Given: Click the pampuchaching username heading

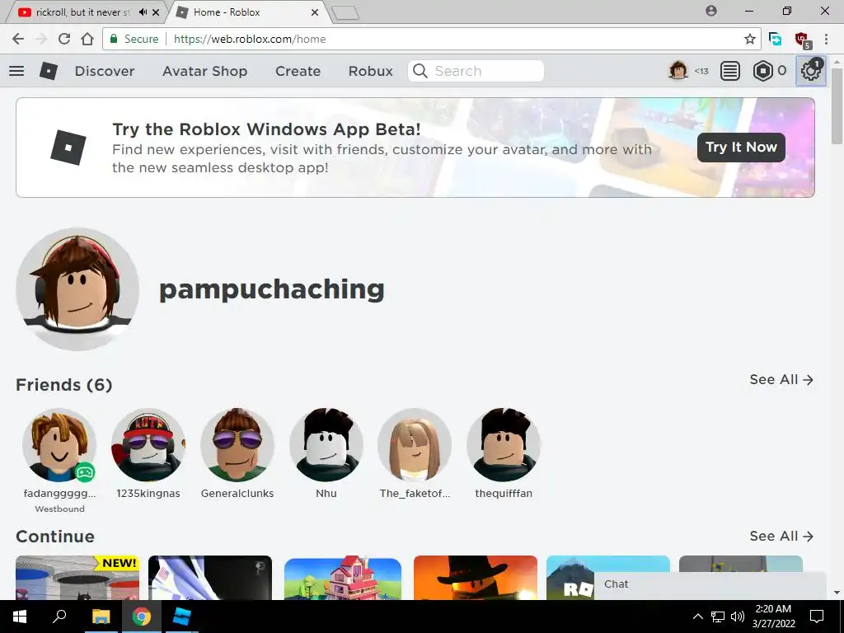Looking at the screenshot, I should point(272,289).
